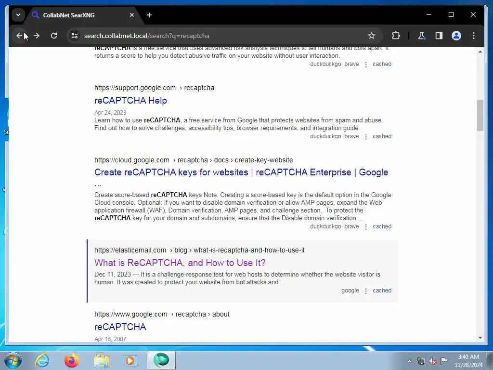Image resolution: width=493 pixels, height=370 pixels.
Task: Click the vertical scrollbar thumb
Action: click(x=480, y=115)
